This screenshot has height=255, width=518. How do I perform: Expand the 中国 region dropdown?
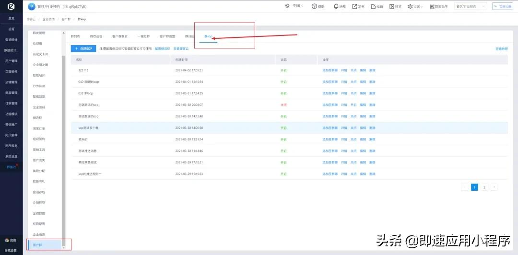tap(297, 6)
